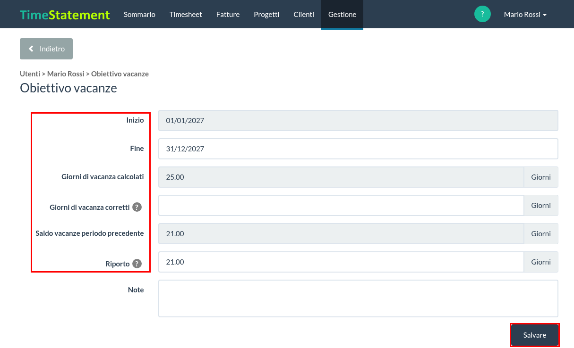Click the green help question mark icon
The width and height of the screenshot is (574, 348).
[482, 14]
